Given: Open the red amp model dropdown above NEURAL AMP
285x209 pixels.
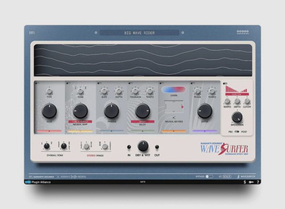Looking at the screenshot, I should 80,122.
